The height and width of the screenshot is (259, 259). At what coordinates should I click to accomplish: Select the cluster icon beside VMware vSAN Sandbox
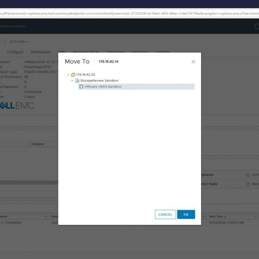point(81,86)
